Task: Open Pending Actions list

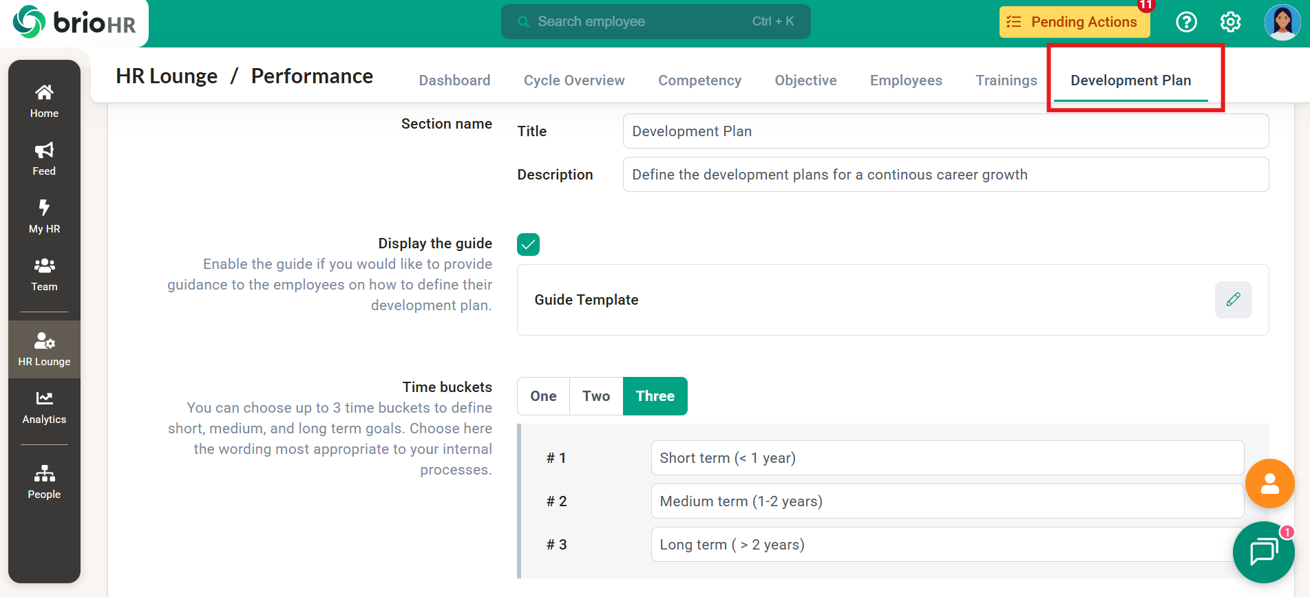Action: click(1074, 22)
